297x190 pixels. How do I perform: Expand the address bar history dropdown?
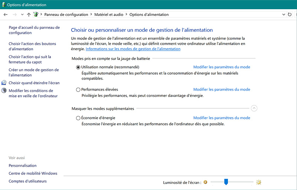pos(284,14)
